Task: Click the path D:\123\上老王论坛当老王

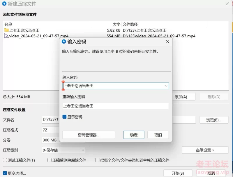Action: (144, 30)
